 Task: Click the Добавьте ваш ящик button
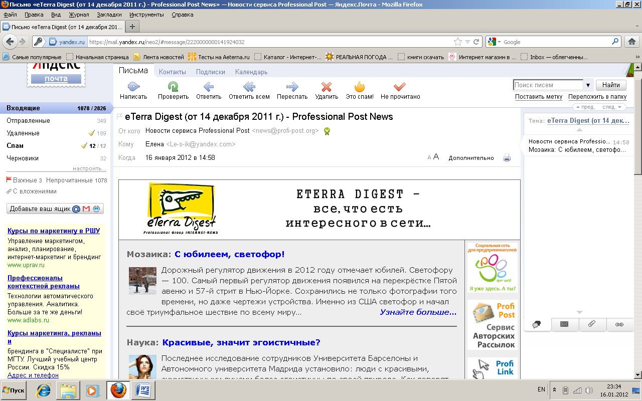[x=55, y=209]
